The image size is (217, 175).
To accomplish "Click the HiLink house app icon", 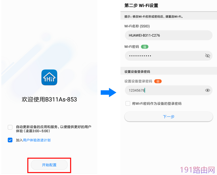I will point(49,77).
